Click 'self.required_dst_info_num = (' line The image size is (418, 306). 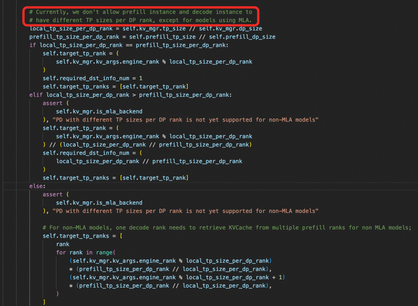(93, 153)
